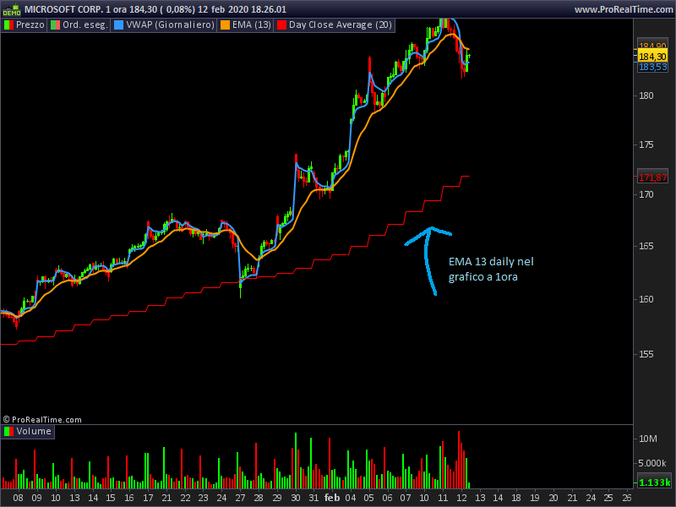The height and width of the screenshot is (507, 676).
Task: Click date 27 on the time axis
Action: pos(240,498)
